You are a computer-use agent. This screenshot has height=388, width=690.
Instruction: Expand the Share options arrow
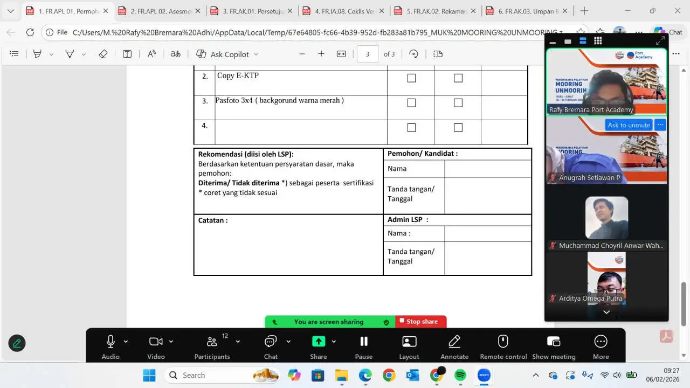point(334,341)
